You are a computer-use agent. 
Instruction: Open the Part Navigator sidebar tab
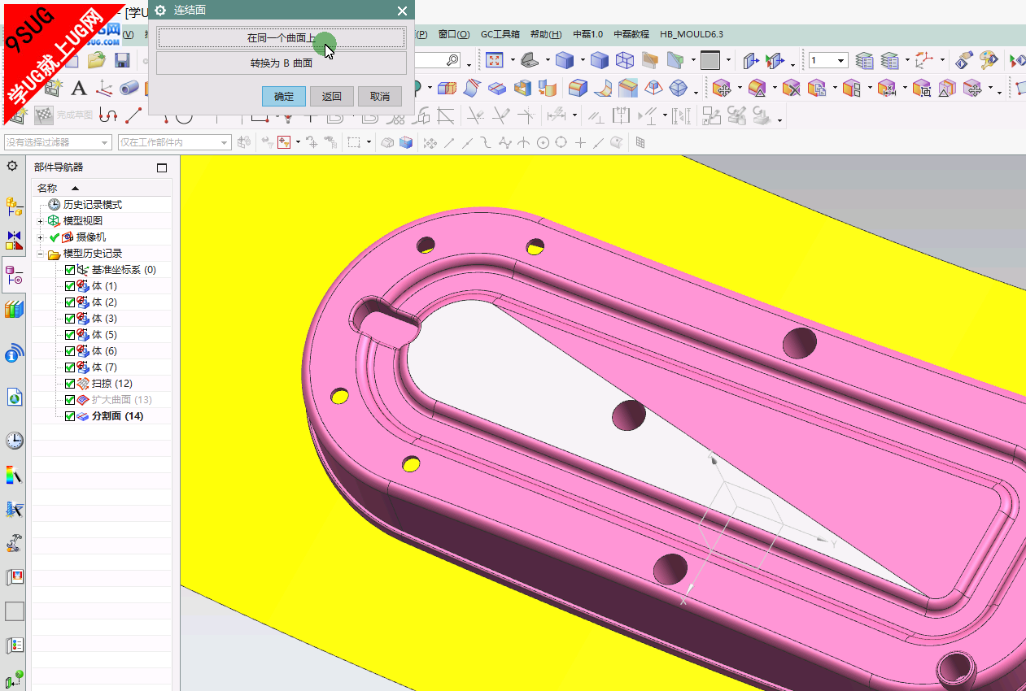tap(15, 275)
